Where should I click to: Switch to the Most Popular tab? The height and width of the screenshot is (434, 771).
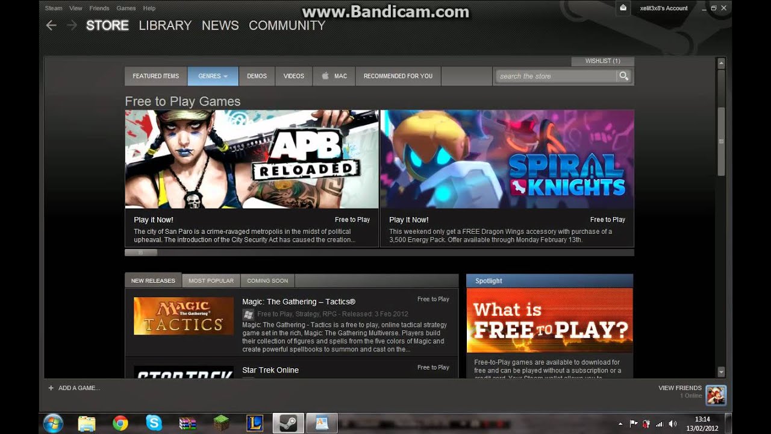tap(211, 281)
